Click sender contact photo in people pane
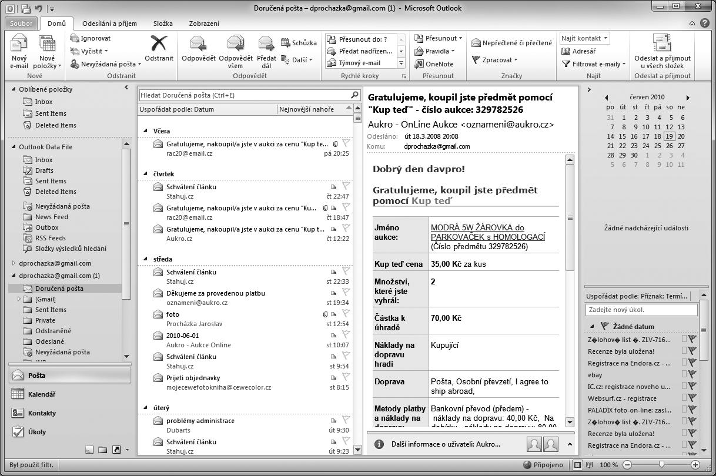The width and height of the screenshot is (716, 476). tap(534, 444)
